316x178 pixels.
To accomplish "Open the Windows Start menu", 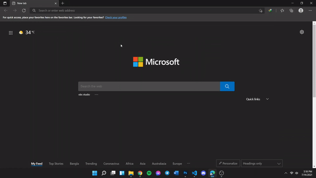I will click(x=94, y=173).
